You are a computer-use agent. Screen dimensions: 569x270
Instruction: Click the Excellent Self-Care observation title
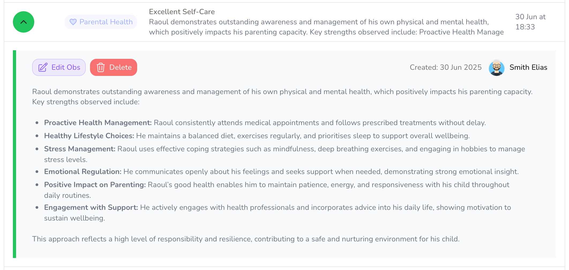point(182,12)
